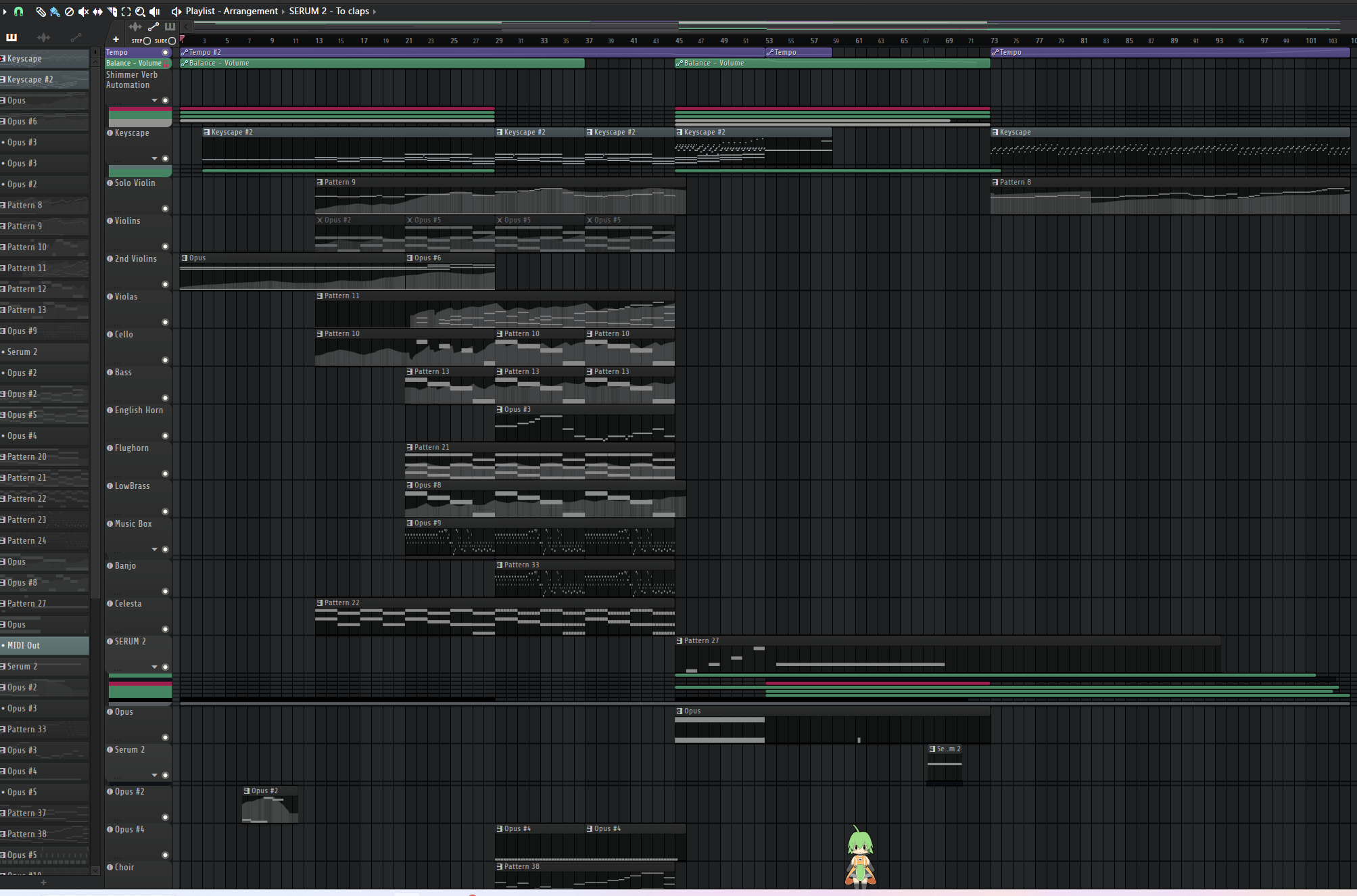Select Pattern 13 in the picker list
The height and width of the screenshot is (896, 1357).
(45, 310)
